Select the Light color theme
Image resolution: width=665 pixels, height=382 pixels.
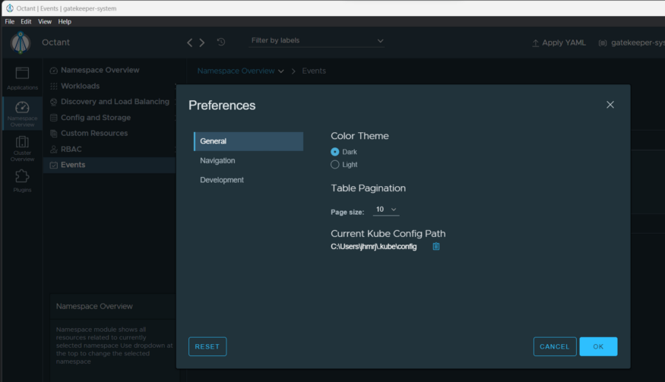click(335, 165)
